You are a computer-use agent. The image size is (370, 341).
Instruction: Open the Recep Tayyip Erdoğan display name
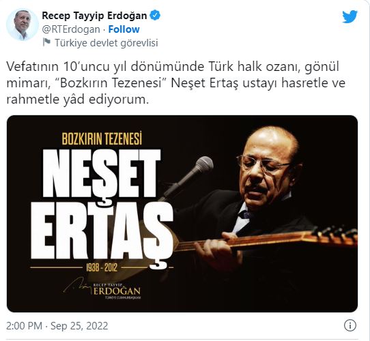click(94, 16)
